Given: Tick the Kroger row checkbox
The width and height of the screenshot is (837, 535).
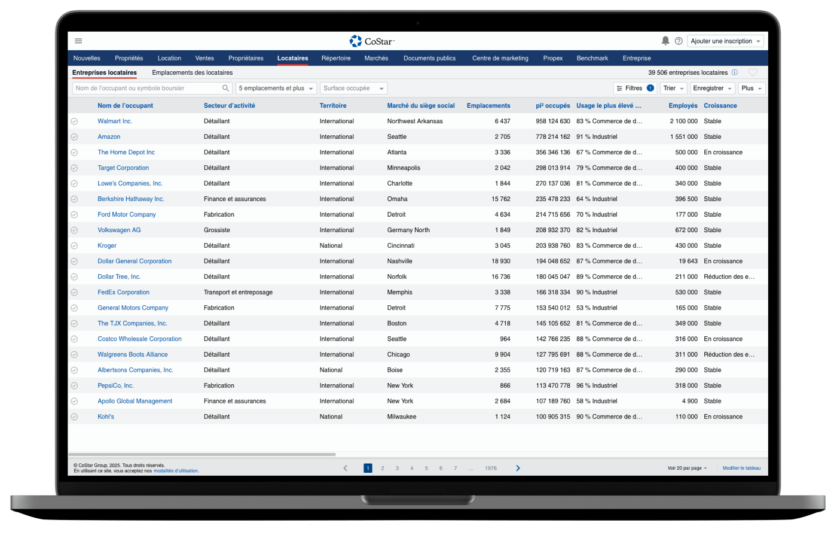Looking at the screenshot, I should coord(74,246).
